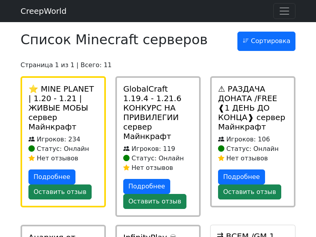The image size is (316, 237).
Task: Click the gold star before MINE PLANET title
Action: (x=33, y=89)
